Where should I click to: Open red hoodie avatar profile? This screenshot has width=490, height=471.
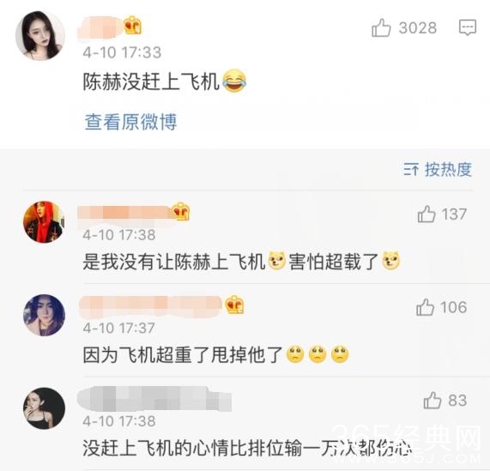[44, 221]
